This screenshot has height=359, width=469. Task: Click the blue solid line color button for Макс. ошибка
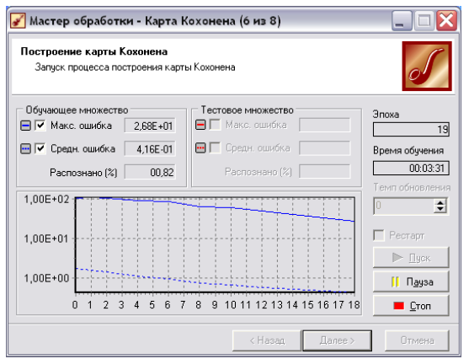click(x=26, y=126)
